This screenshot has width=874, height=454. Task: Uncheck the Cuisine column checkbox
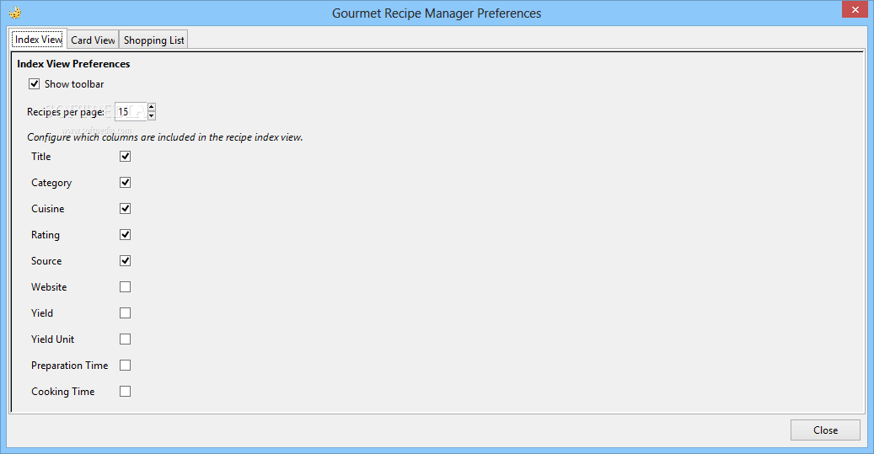(x=126, y=209)
